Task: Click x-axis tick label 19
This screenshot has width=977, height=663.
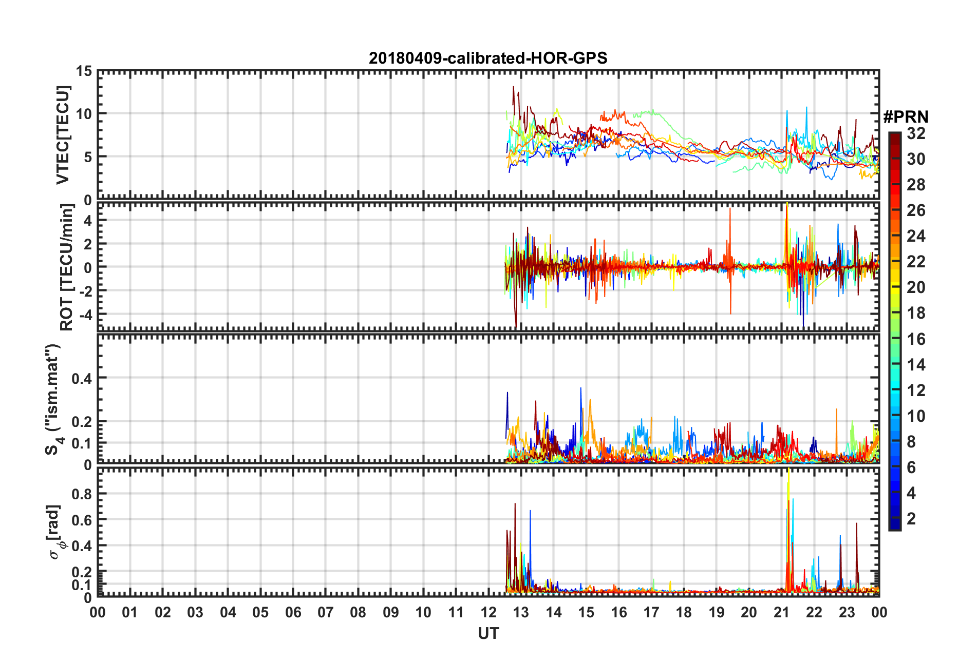Action: coord(717,613)
